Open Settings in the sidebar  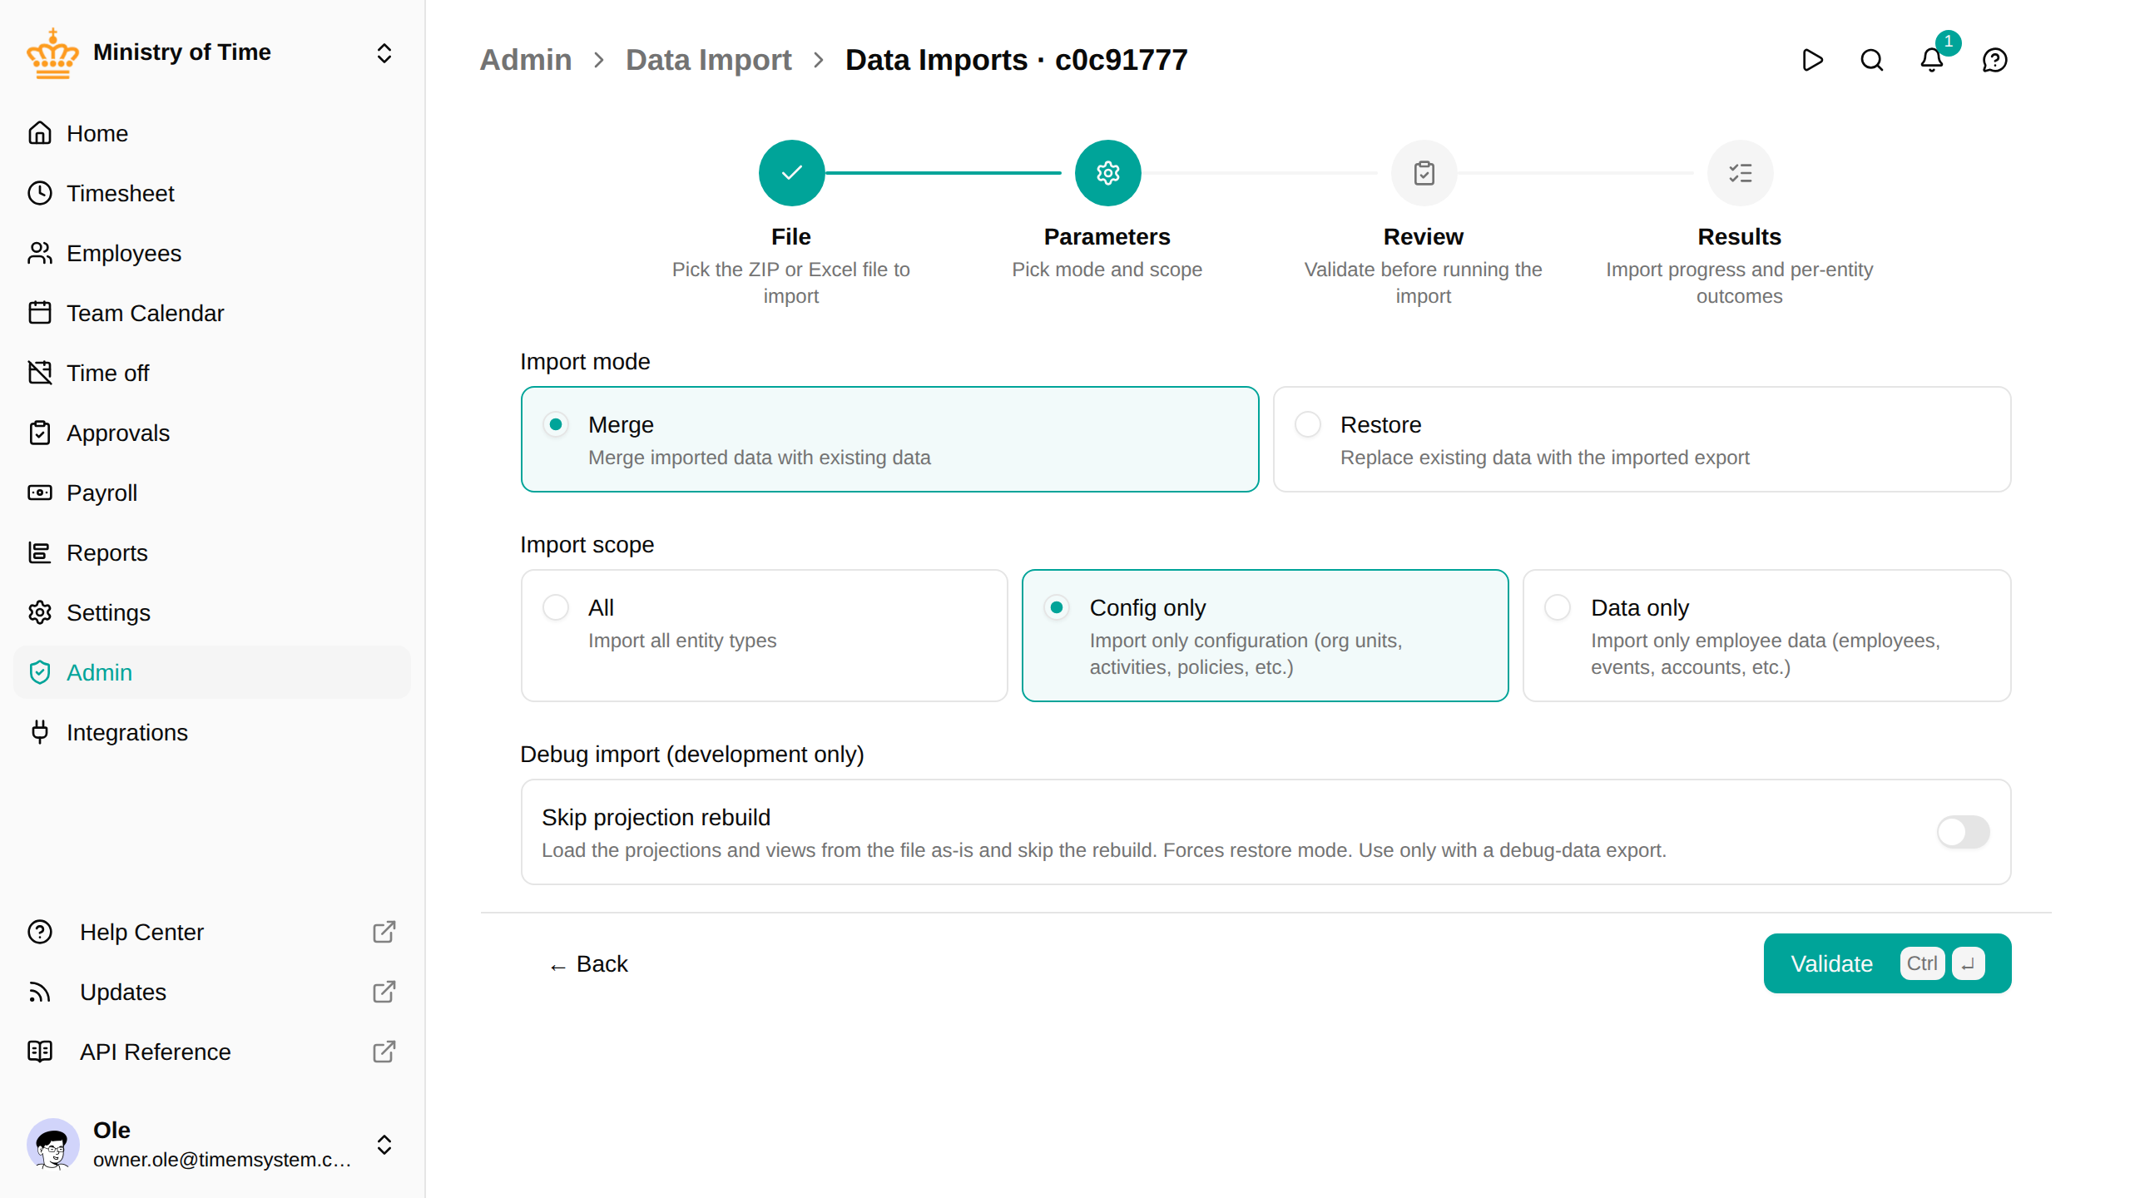coord(212,612)
